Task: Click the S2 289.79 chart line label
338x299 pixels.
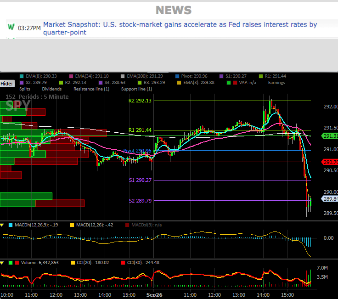Action: point(140,201)
